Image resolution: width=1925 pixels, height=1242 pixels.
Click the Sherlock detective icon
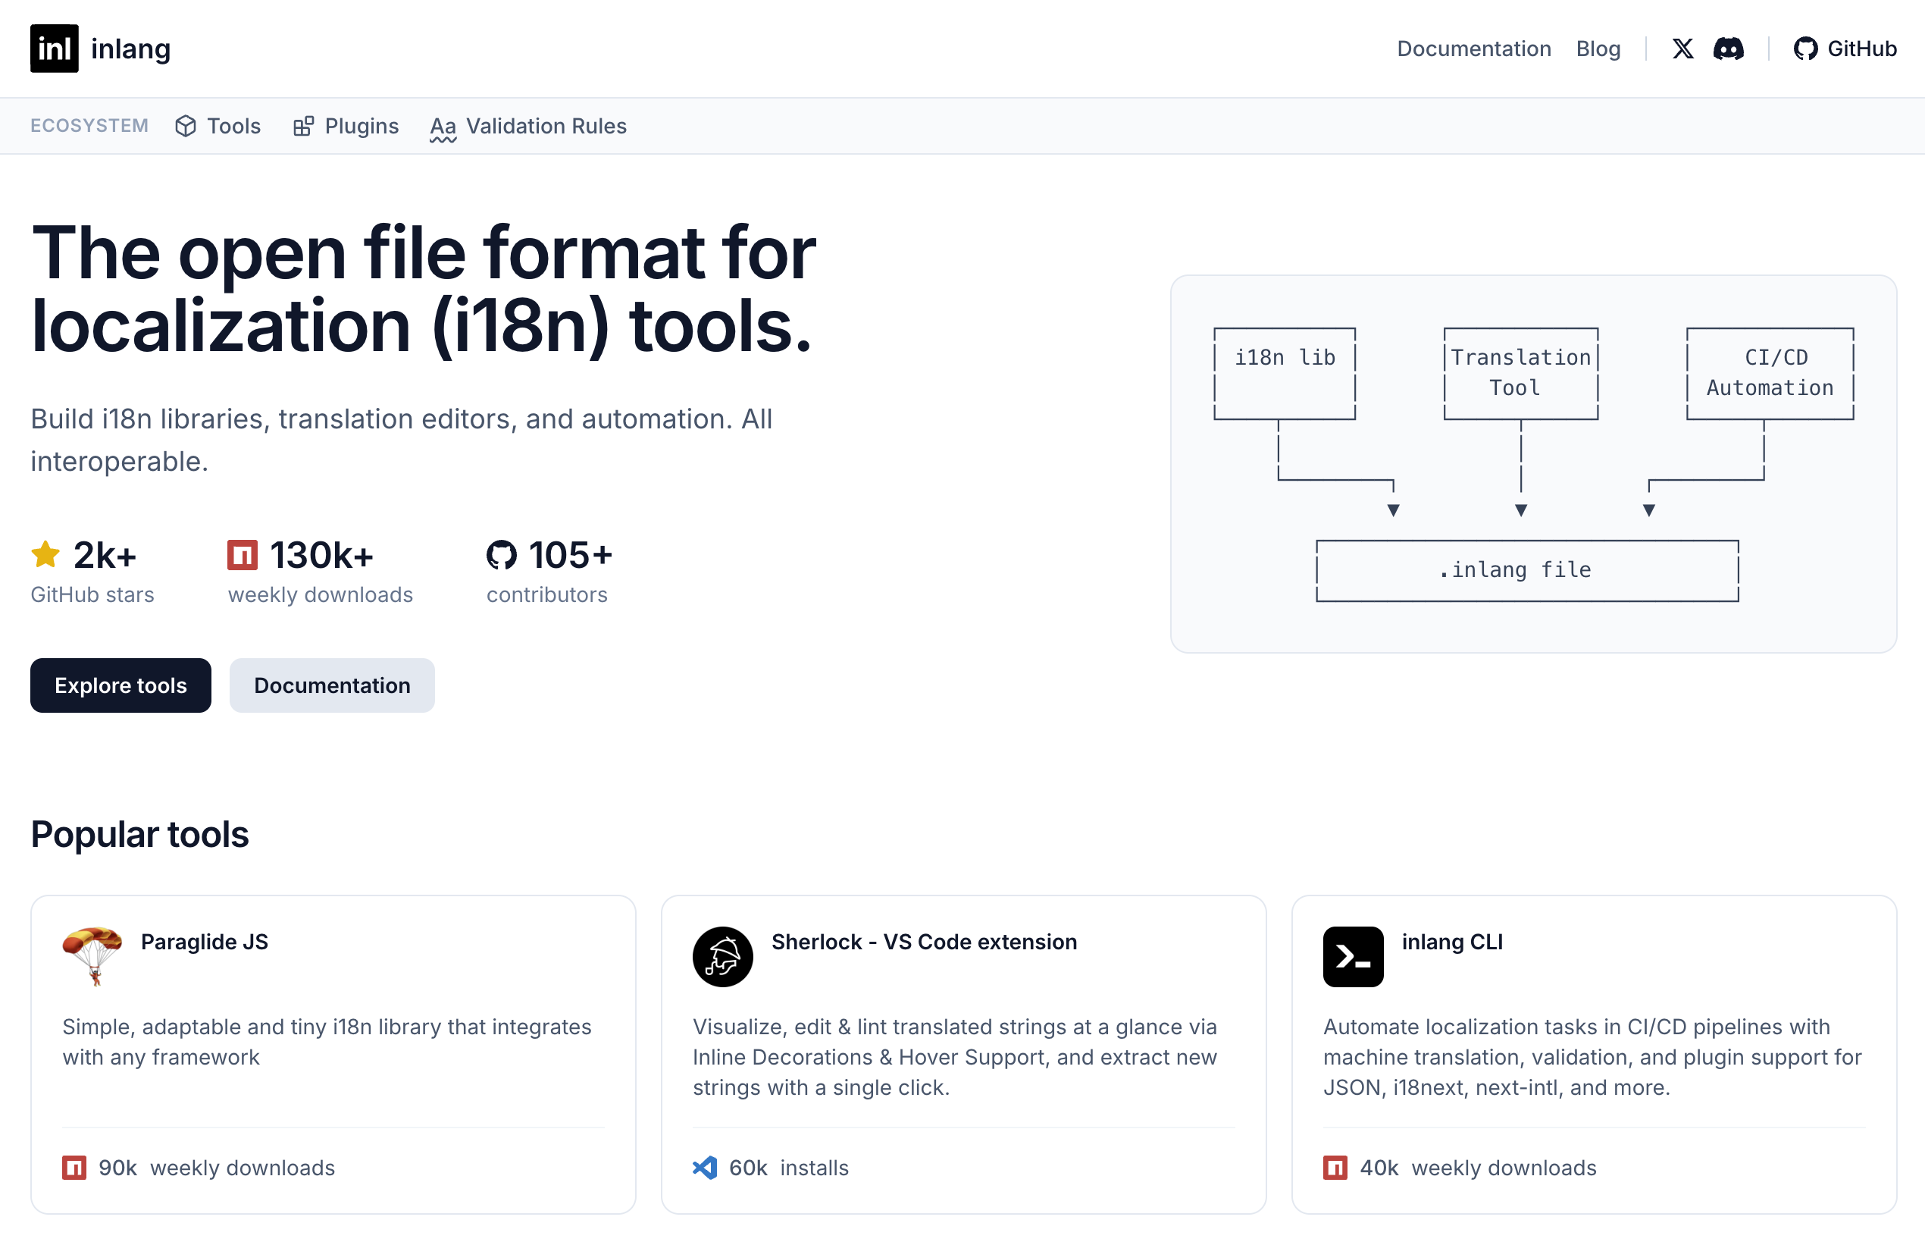pos(722,956)
